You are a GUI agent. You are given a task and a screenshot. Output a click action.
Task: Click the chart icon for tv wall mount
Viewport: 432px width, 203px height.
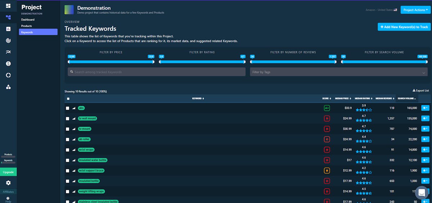click(74, 119)
